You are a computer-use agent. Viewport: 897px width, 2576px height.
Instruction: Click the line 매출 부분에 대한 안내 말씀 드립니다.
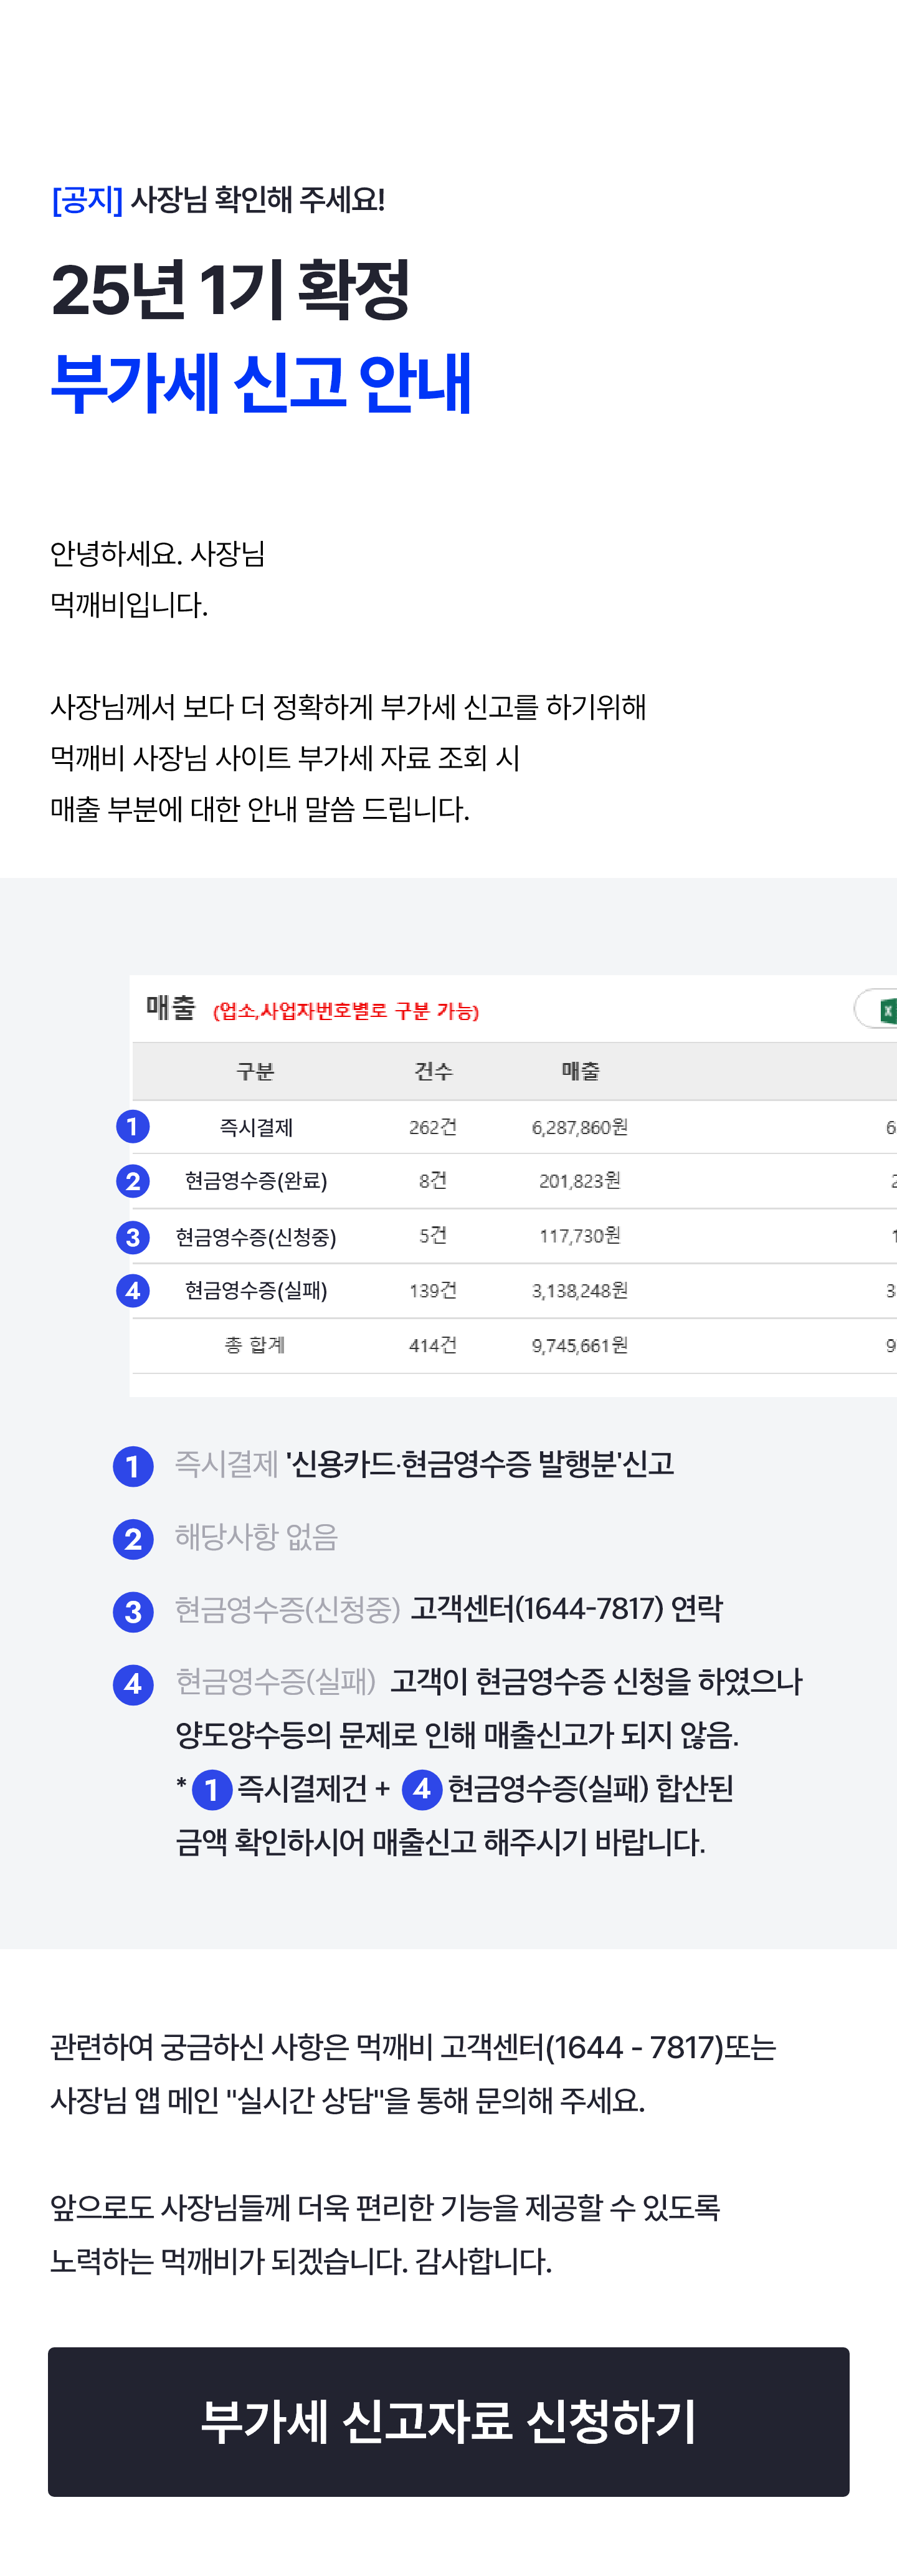point(260,809)
